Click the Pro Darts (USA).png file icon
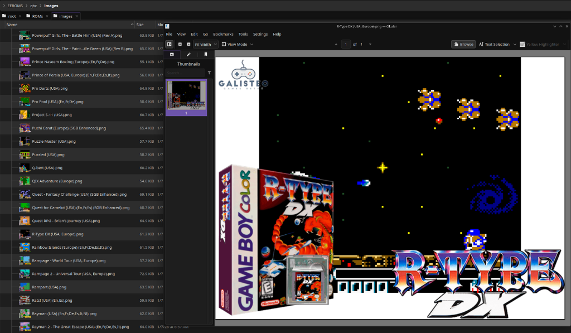Image resolution: width=571 pixels, height=333 pixels. coord(25,88)
